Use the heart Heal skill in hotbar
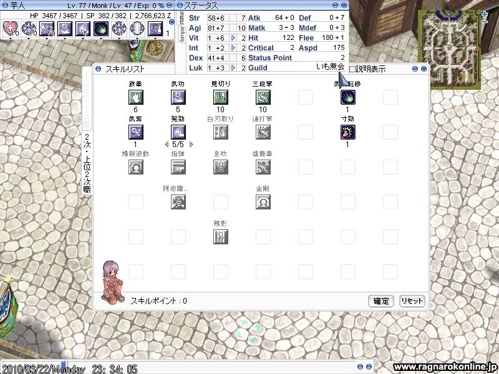The width and height of the screenshot is (499, 374). pyautogui.click(x=11, y=29)
